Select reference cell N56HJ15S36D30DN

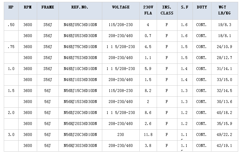[80, 102]
